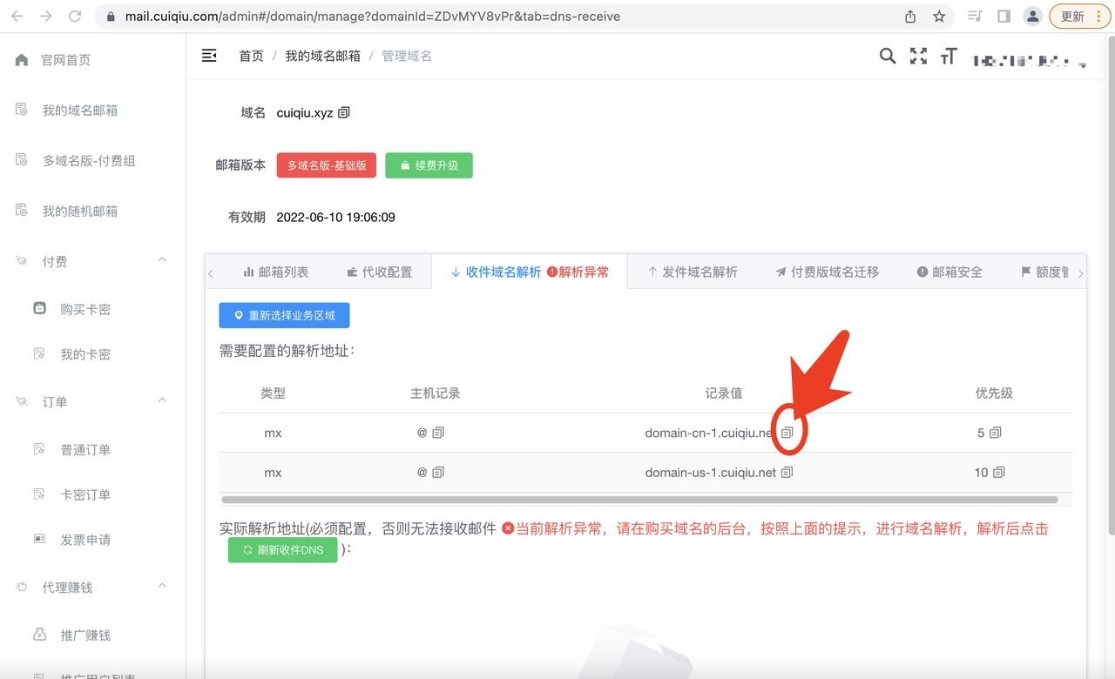Bookmark this page with the star icon
The width and height of the screenshot is (1115, 679).
(939, 17)
